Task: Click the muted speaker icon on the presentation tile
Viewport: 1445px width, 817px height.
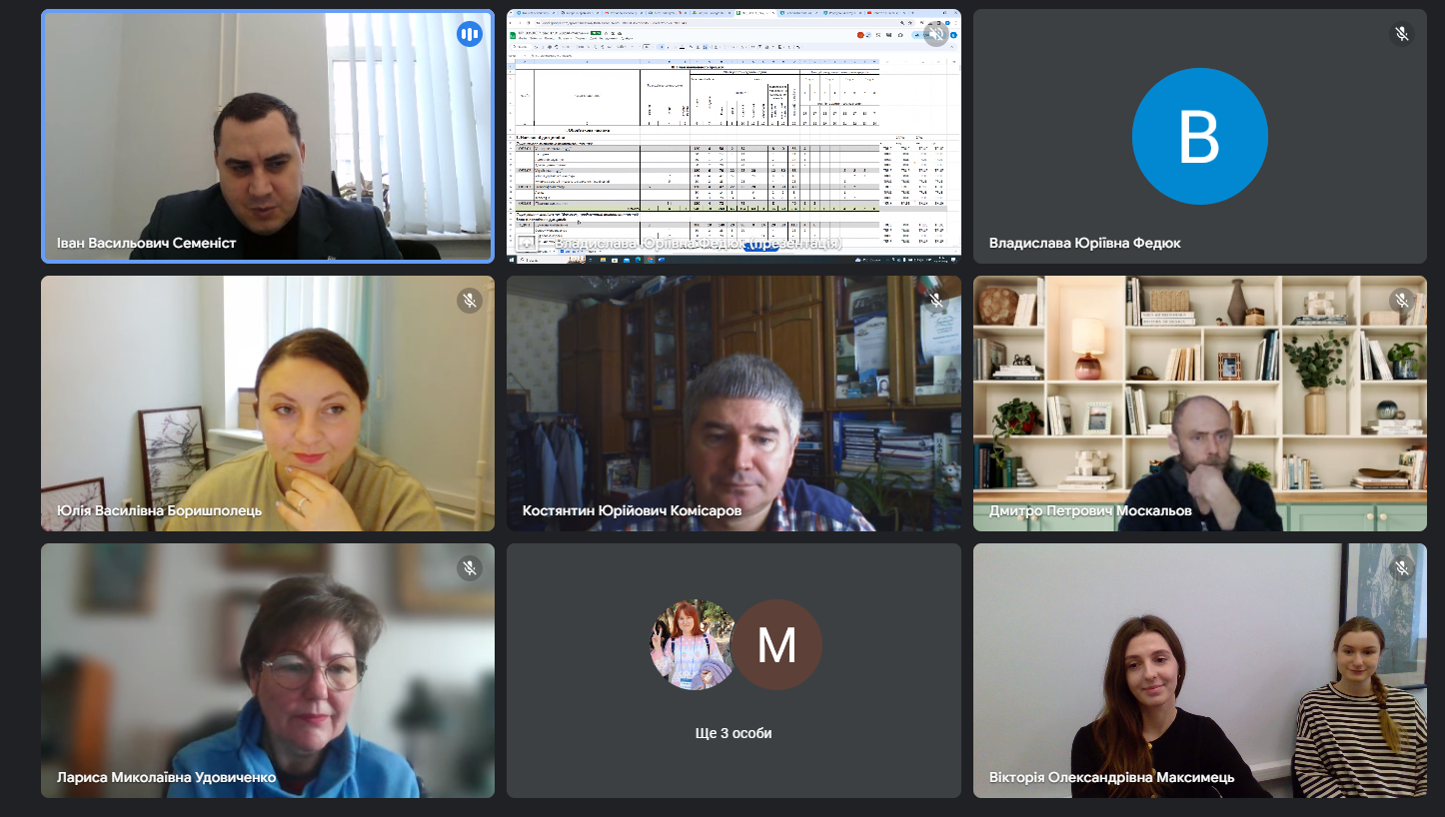Action: click(x=935, y=34)
